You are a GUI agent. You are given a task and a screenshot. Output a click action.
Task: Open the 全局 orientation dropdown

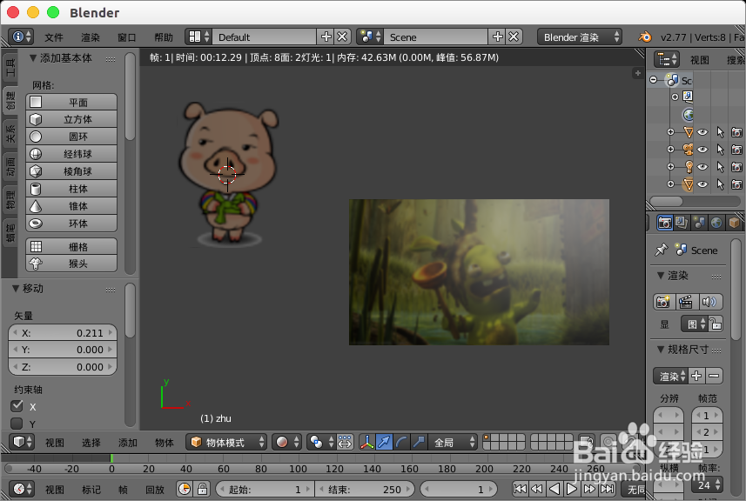[453, 442]
